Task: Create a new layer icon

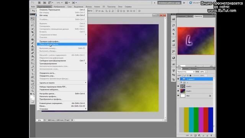Action: tap(207, 135)
